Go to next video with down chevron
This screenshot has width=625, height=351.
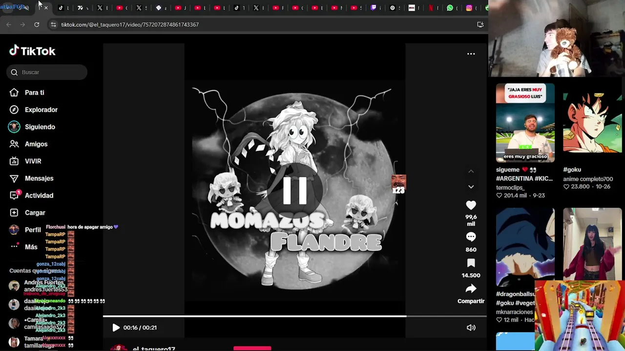pos(471,187)
